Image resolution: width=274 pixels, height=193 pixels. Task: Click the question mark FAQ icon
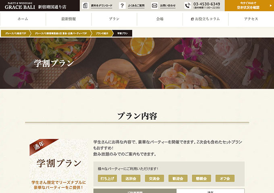point(122,6)
